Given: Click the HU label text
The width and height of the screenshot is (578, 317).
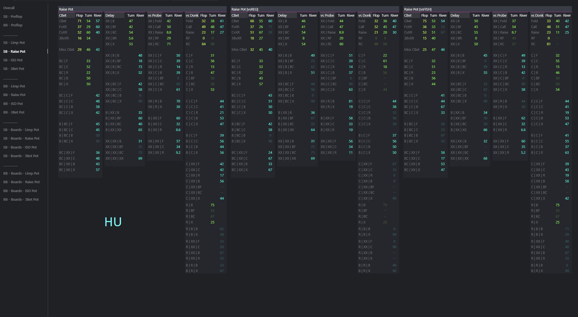Looking at the screenshot, I should [x=113, y=222].
